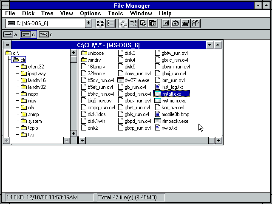The height and width of the screenshot is (204, 272).
Task: Click tree pane scroll up arrow
Action: pyautogui.click(x=74, y=53)
